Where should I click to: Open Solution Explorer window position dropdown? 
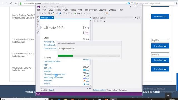coord(135,18)
